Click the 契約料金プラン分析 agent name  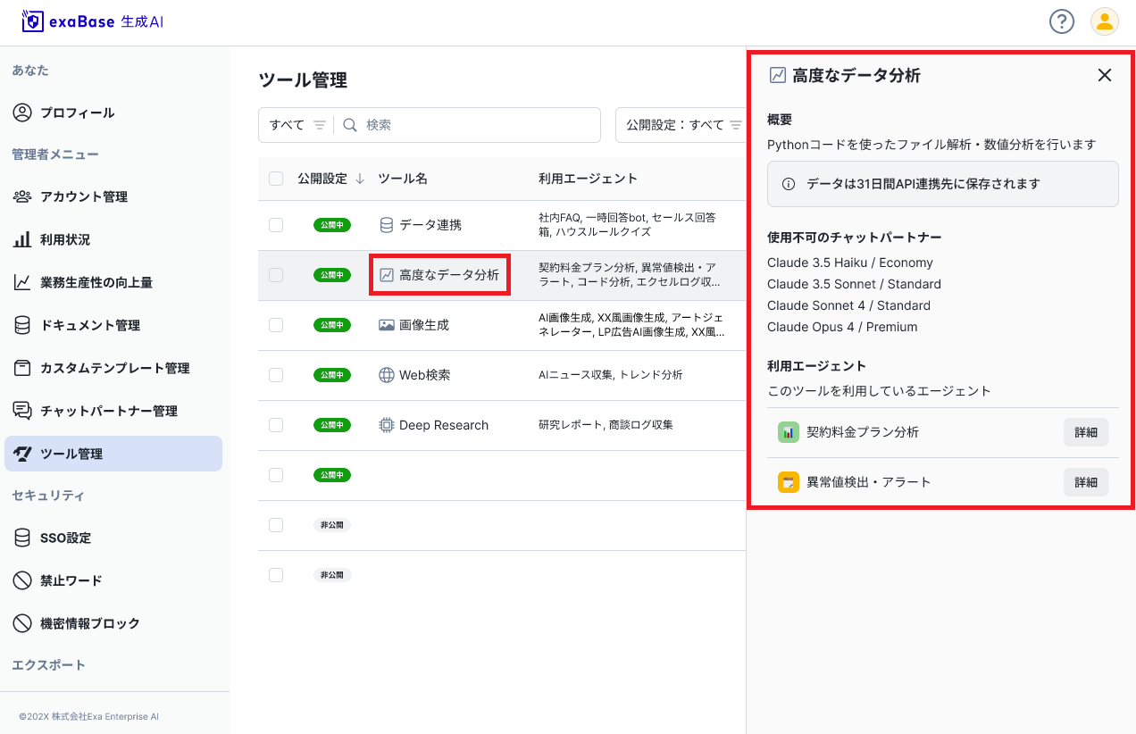tap(863, 432)
